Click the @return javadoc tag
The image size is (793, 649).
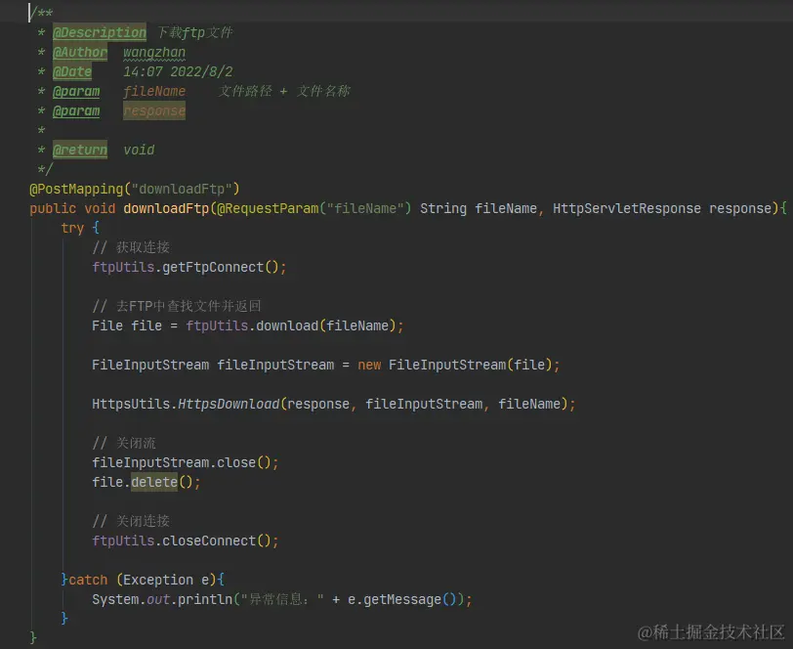[80, 150]
